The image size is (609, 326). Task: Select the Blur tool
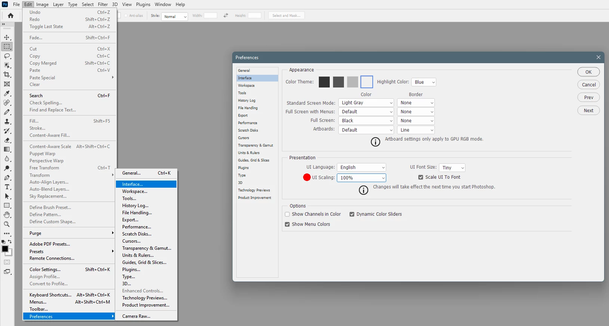(x=7, y=159)
